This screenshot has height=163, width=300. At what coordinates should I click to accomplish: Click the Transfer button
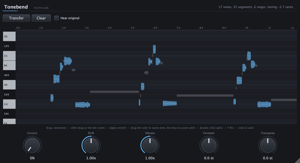pos(16,18)
